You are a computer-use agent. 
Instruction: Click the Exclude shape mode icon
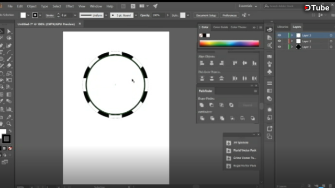[x=231, y=105]
